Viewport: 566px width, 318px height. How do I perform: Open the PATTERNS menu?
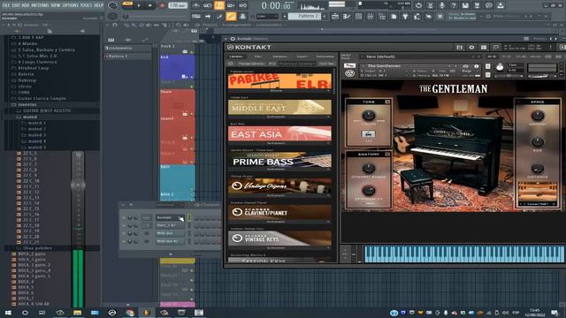point(40,5)
